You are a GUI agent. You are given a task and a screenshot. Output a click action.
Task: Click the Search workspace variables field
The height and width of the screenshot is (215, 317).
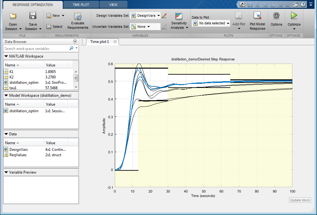click(36, 49)
